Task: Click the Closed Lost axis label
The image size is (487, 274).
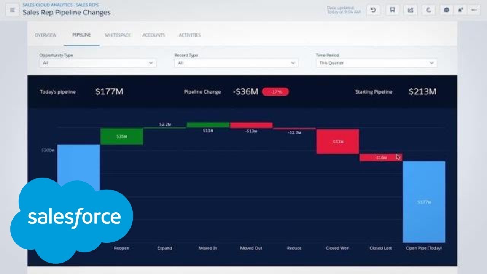Action: [x=380, y=248]
